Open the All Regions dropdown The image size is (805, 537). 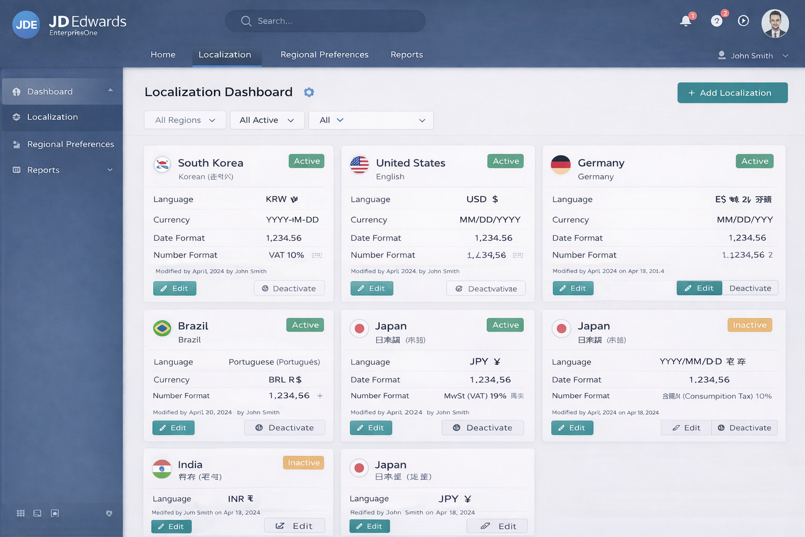click(x=185, y=120)
